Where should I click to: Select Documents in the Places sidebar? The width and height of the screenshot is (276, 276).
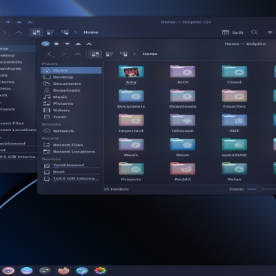click(x=71, y=83)
